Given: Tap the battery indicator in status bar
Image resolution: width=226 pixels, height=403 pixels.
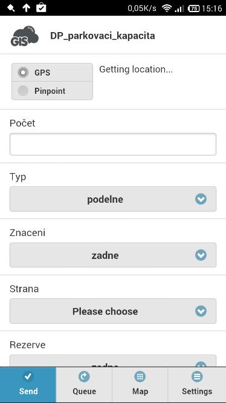Looking at the screenshot, I should click(x=194, y=8).
